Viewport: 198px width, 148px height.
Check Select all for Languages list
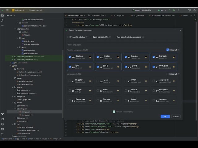pos(168,74)
